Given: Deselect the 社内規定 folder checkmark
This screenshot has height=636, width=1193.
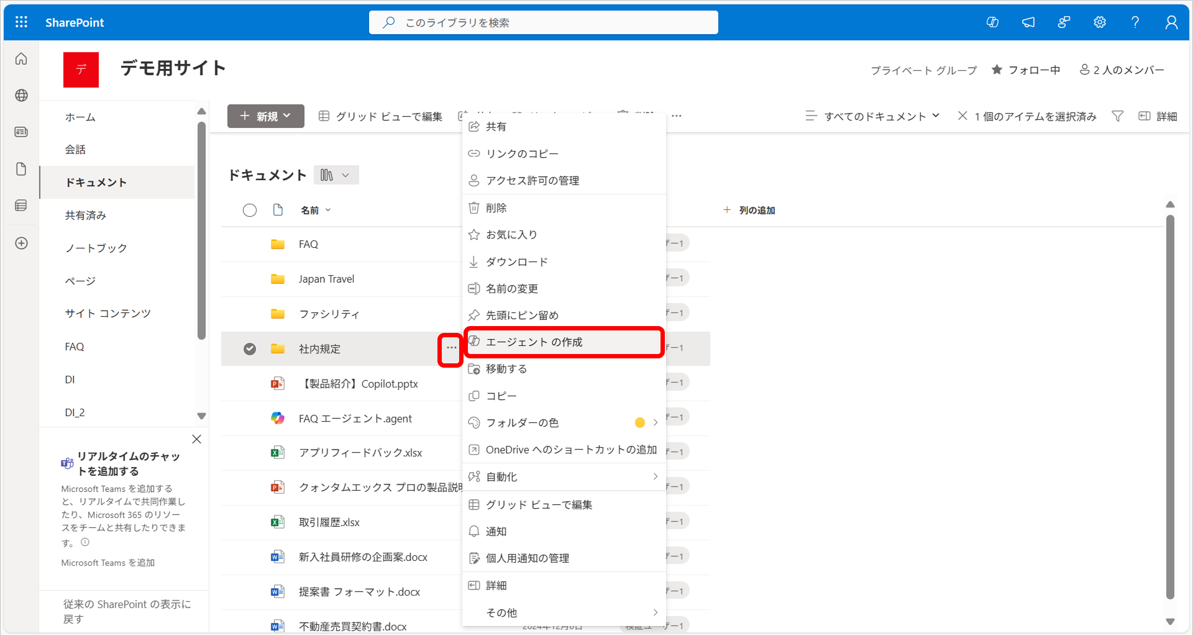Looking at the screenshot, I should [x=250, y=349].
